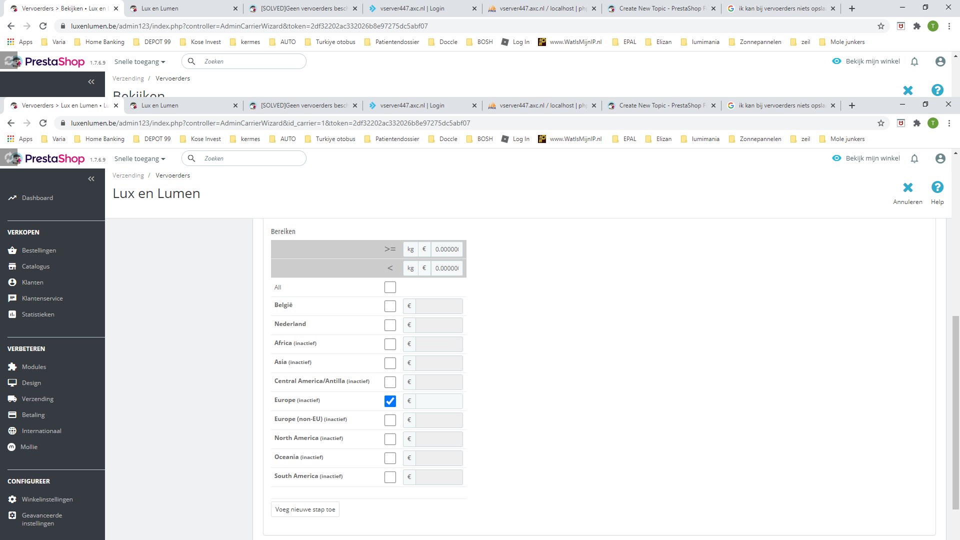Click the Bestellingen basket icon in sidebar
This screenshot has width=960, height=540.
(x=12, y=250)
